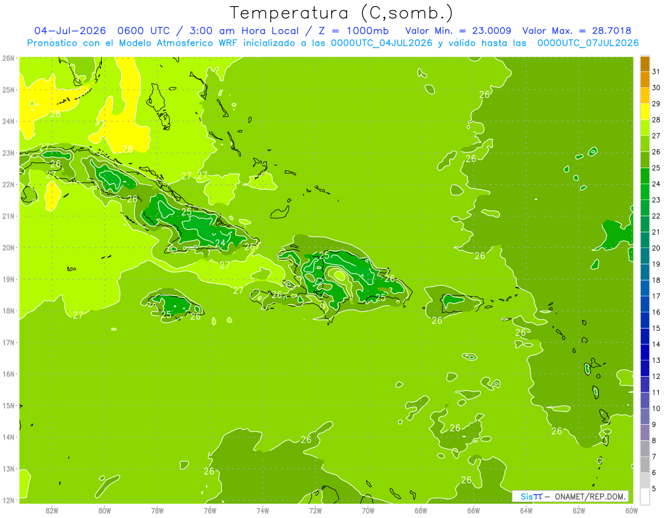Click 'Valor Max. = 28.7018' text
Screen dimensions: 671x518
577,31
